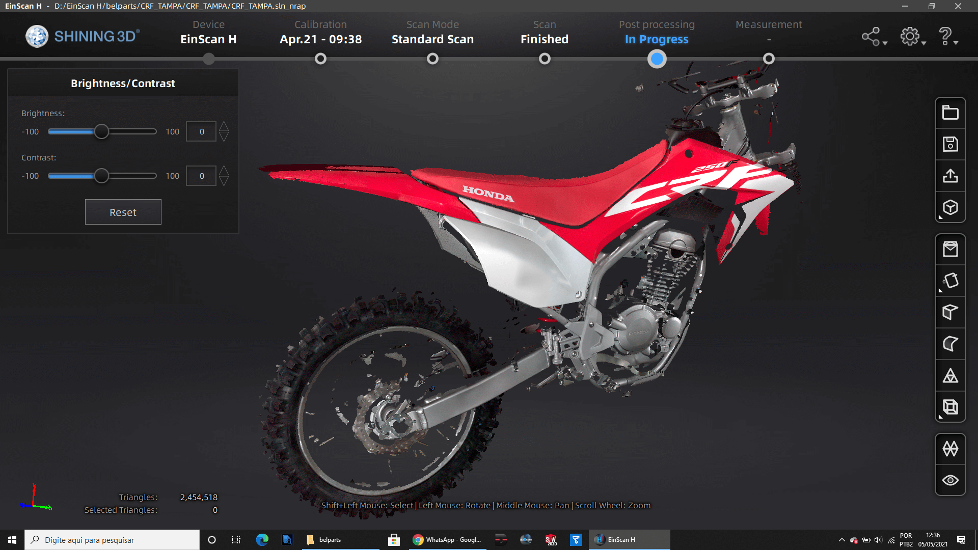The image size is (978, 550).
Task: Select the mesh optimization box icon
Action: [x=950, y=249]
